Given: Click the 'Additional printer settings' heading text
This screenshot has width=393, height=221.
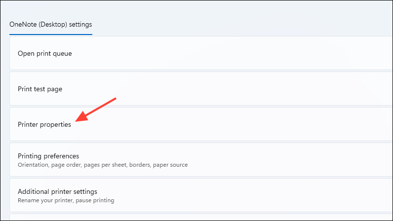Looking at the screenshot, I should pyautogui.click(x=57, y=191).
